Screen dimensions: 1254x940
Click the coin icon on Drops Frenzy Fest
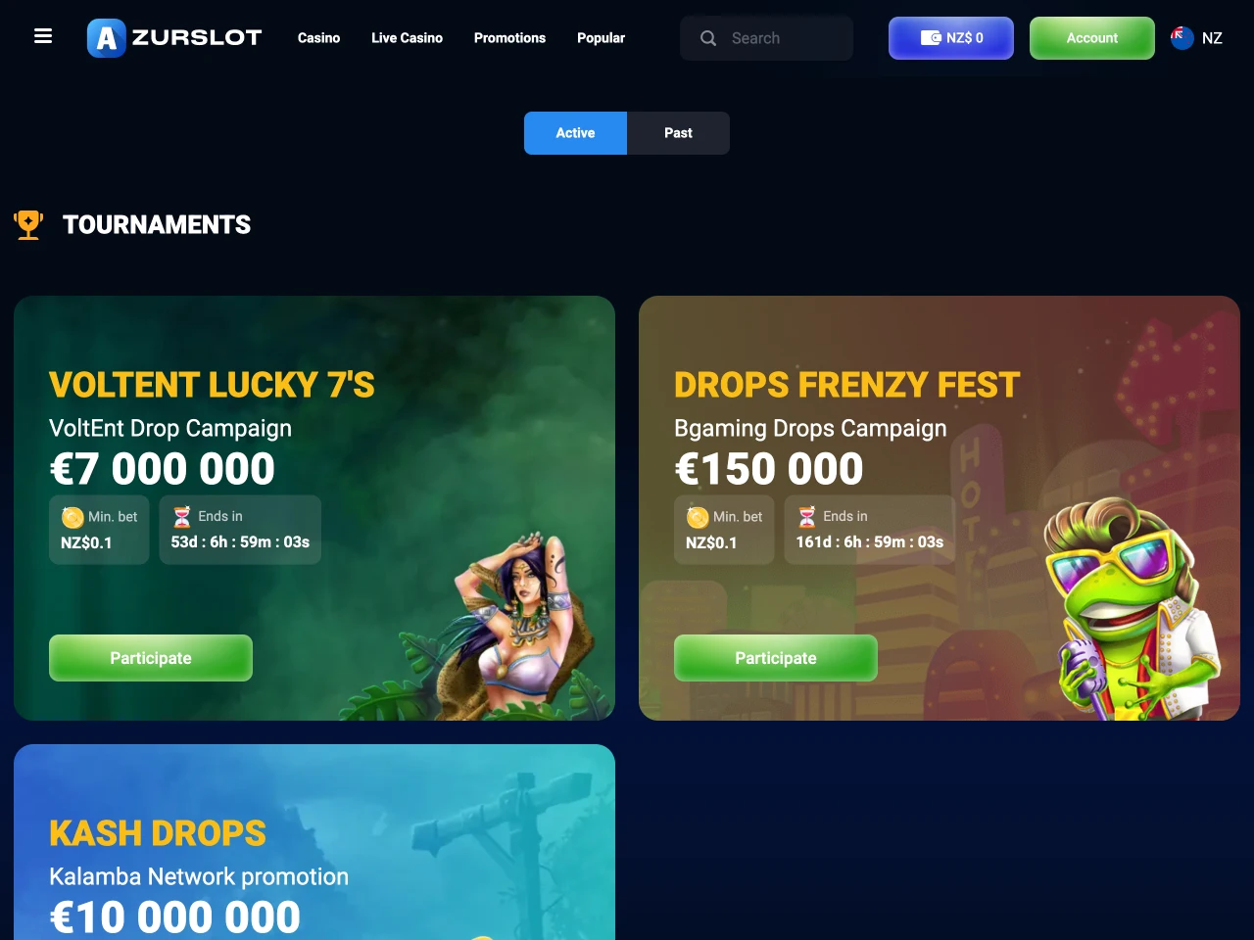(698, 517)
